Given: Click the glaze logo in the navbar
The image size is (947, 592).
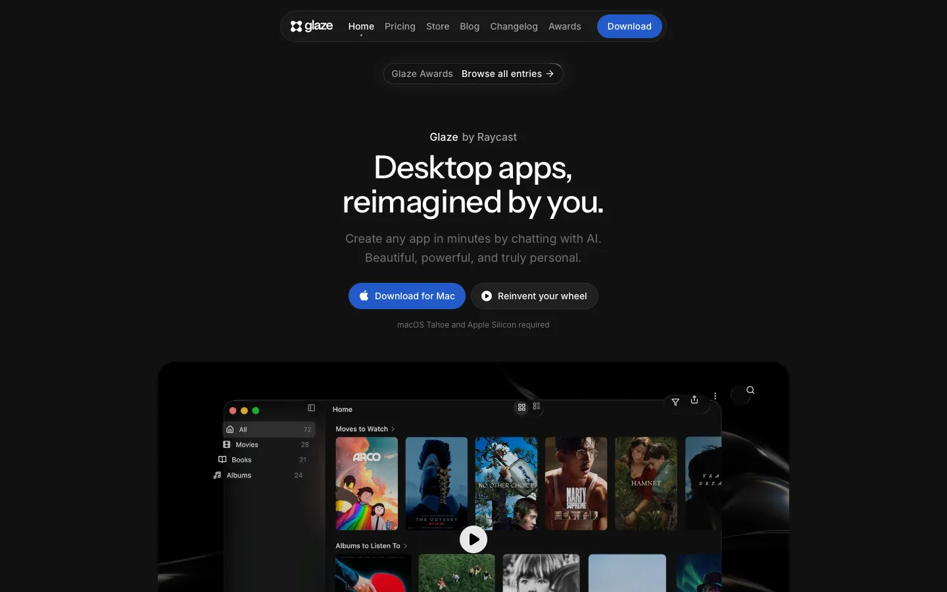Looking at the screenshot, I should click(x=312, y=26).
